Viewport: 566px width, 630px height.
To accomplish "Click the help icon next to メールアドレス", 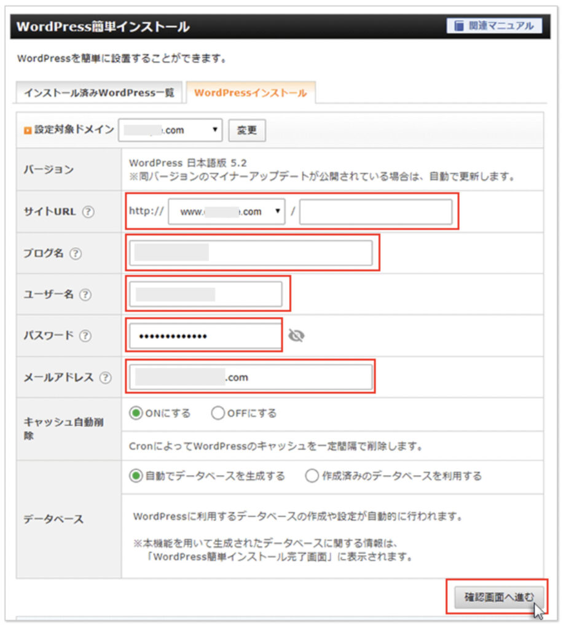I will point(106,378).
